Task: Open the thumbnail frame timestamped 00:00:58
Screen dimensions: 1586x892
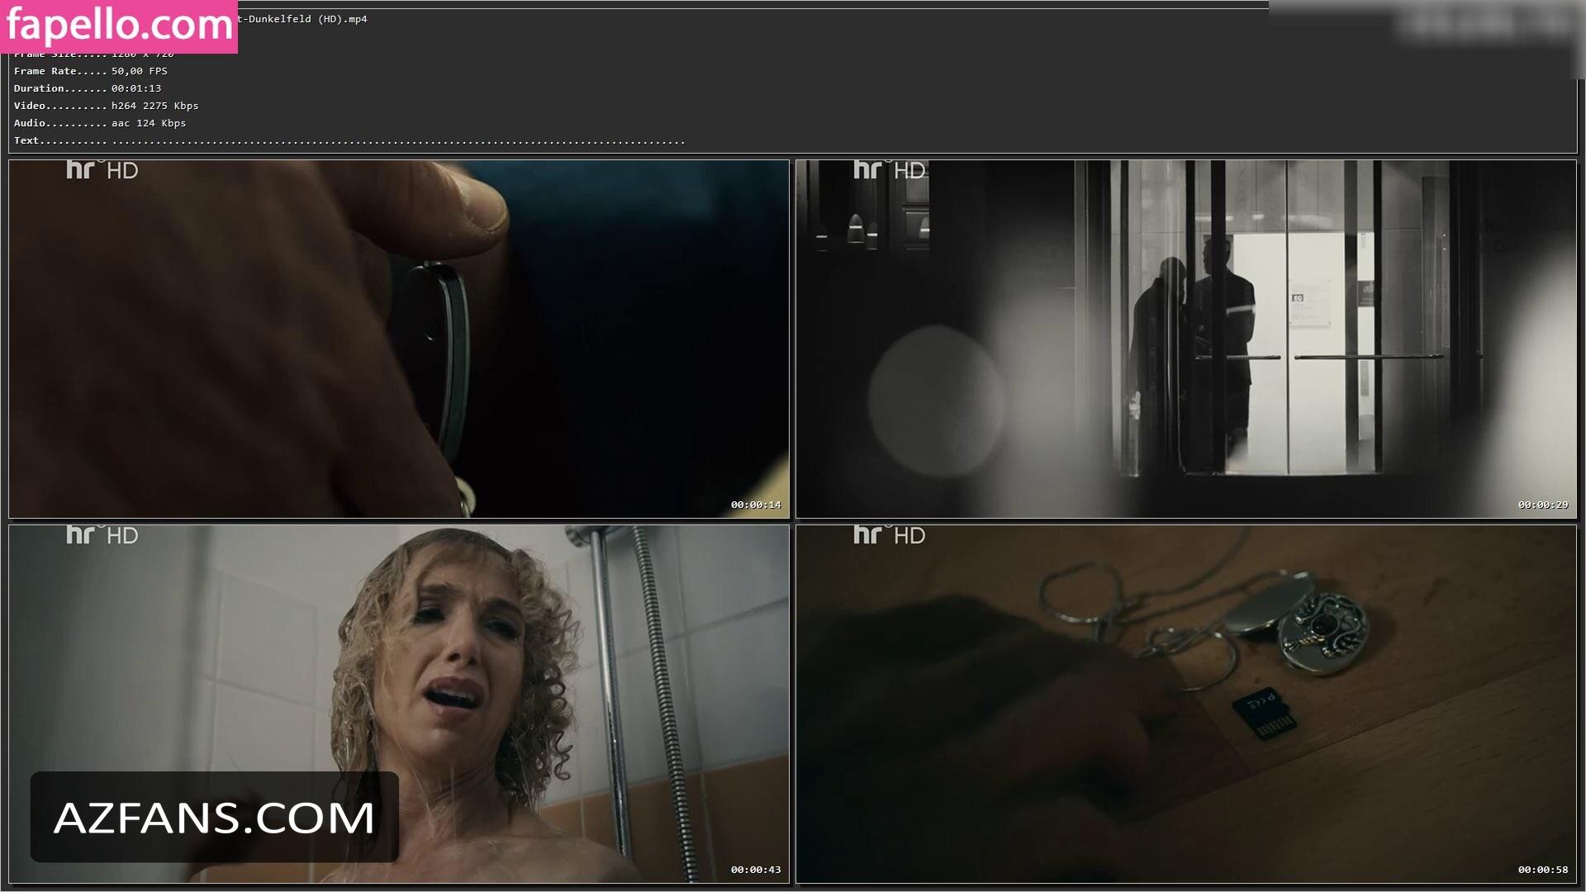Action: point(1186,705)
